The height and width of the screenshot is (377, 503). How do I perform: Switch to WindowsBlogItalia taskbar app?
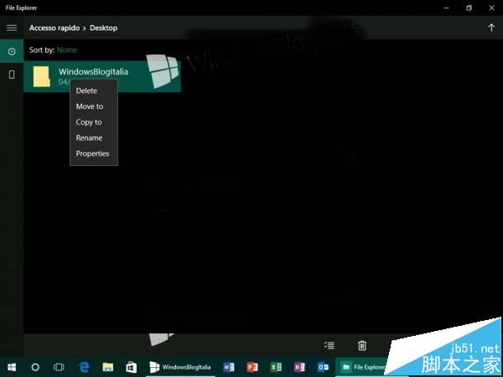click(x=180, y=367)
